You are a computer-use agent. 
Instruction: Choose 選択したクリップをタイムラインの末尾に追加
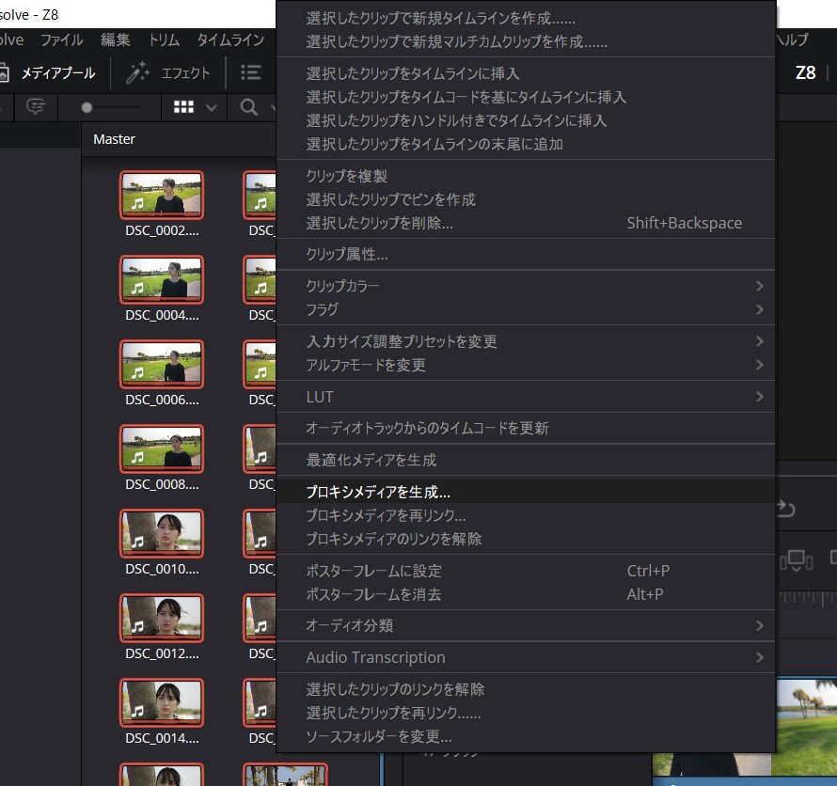pyautogui.click(x=526, y=144)
